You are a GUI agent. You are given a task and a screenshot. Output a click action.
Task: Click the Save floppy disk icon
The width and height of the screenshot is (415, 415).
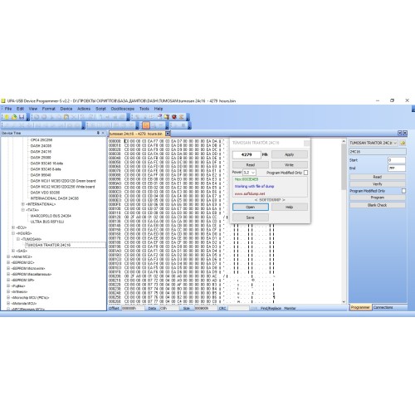(x=22, y=117)
